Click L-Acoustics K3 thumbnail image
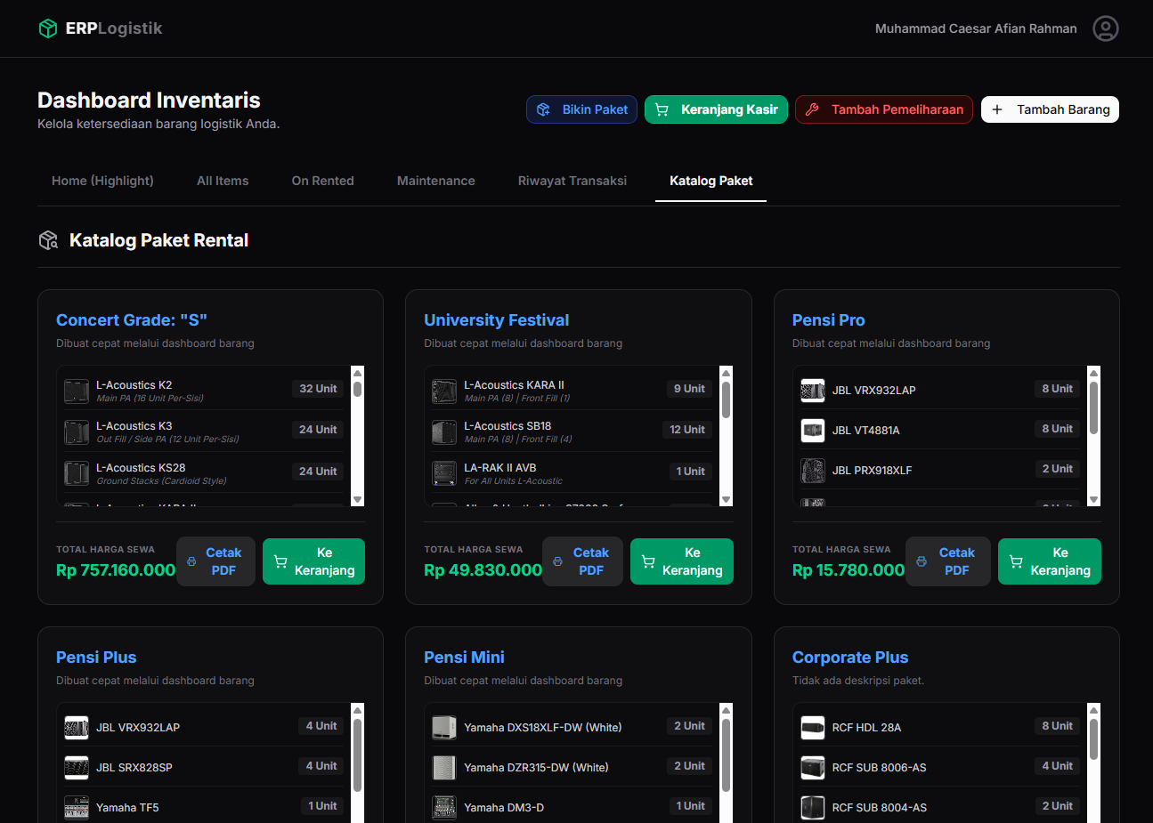This screenshot has width=1153, height=823. (x=77, y=432)
